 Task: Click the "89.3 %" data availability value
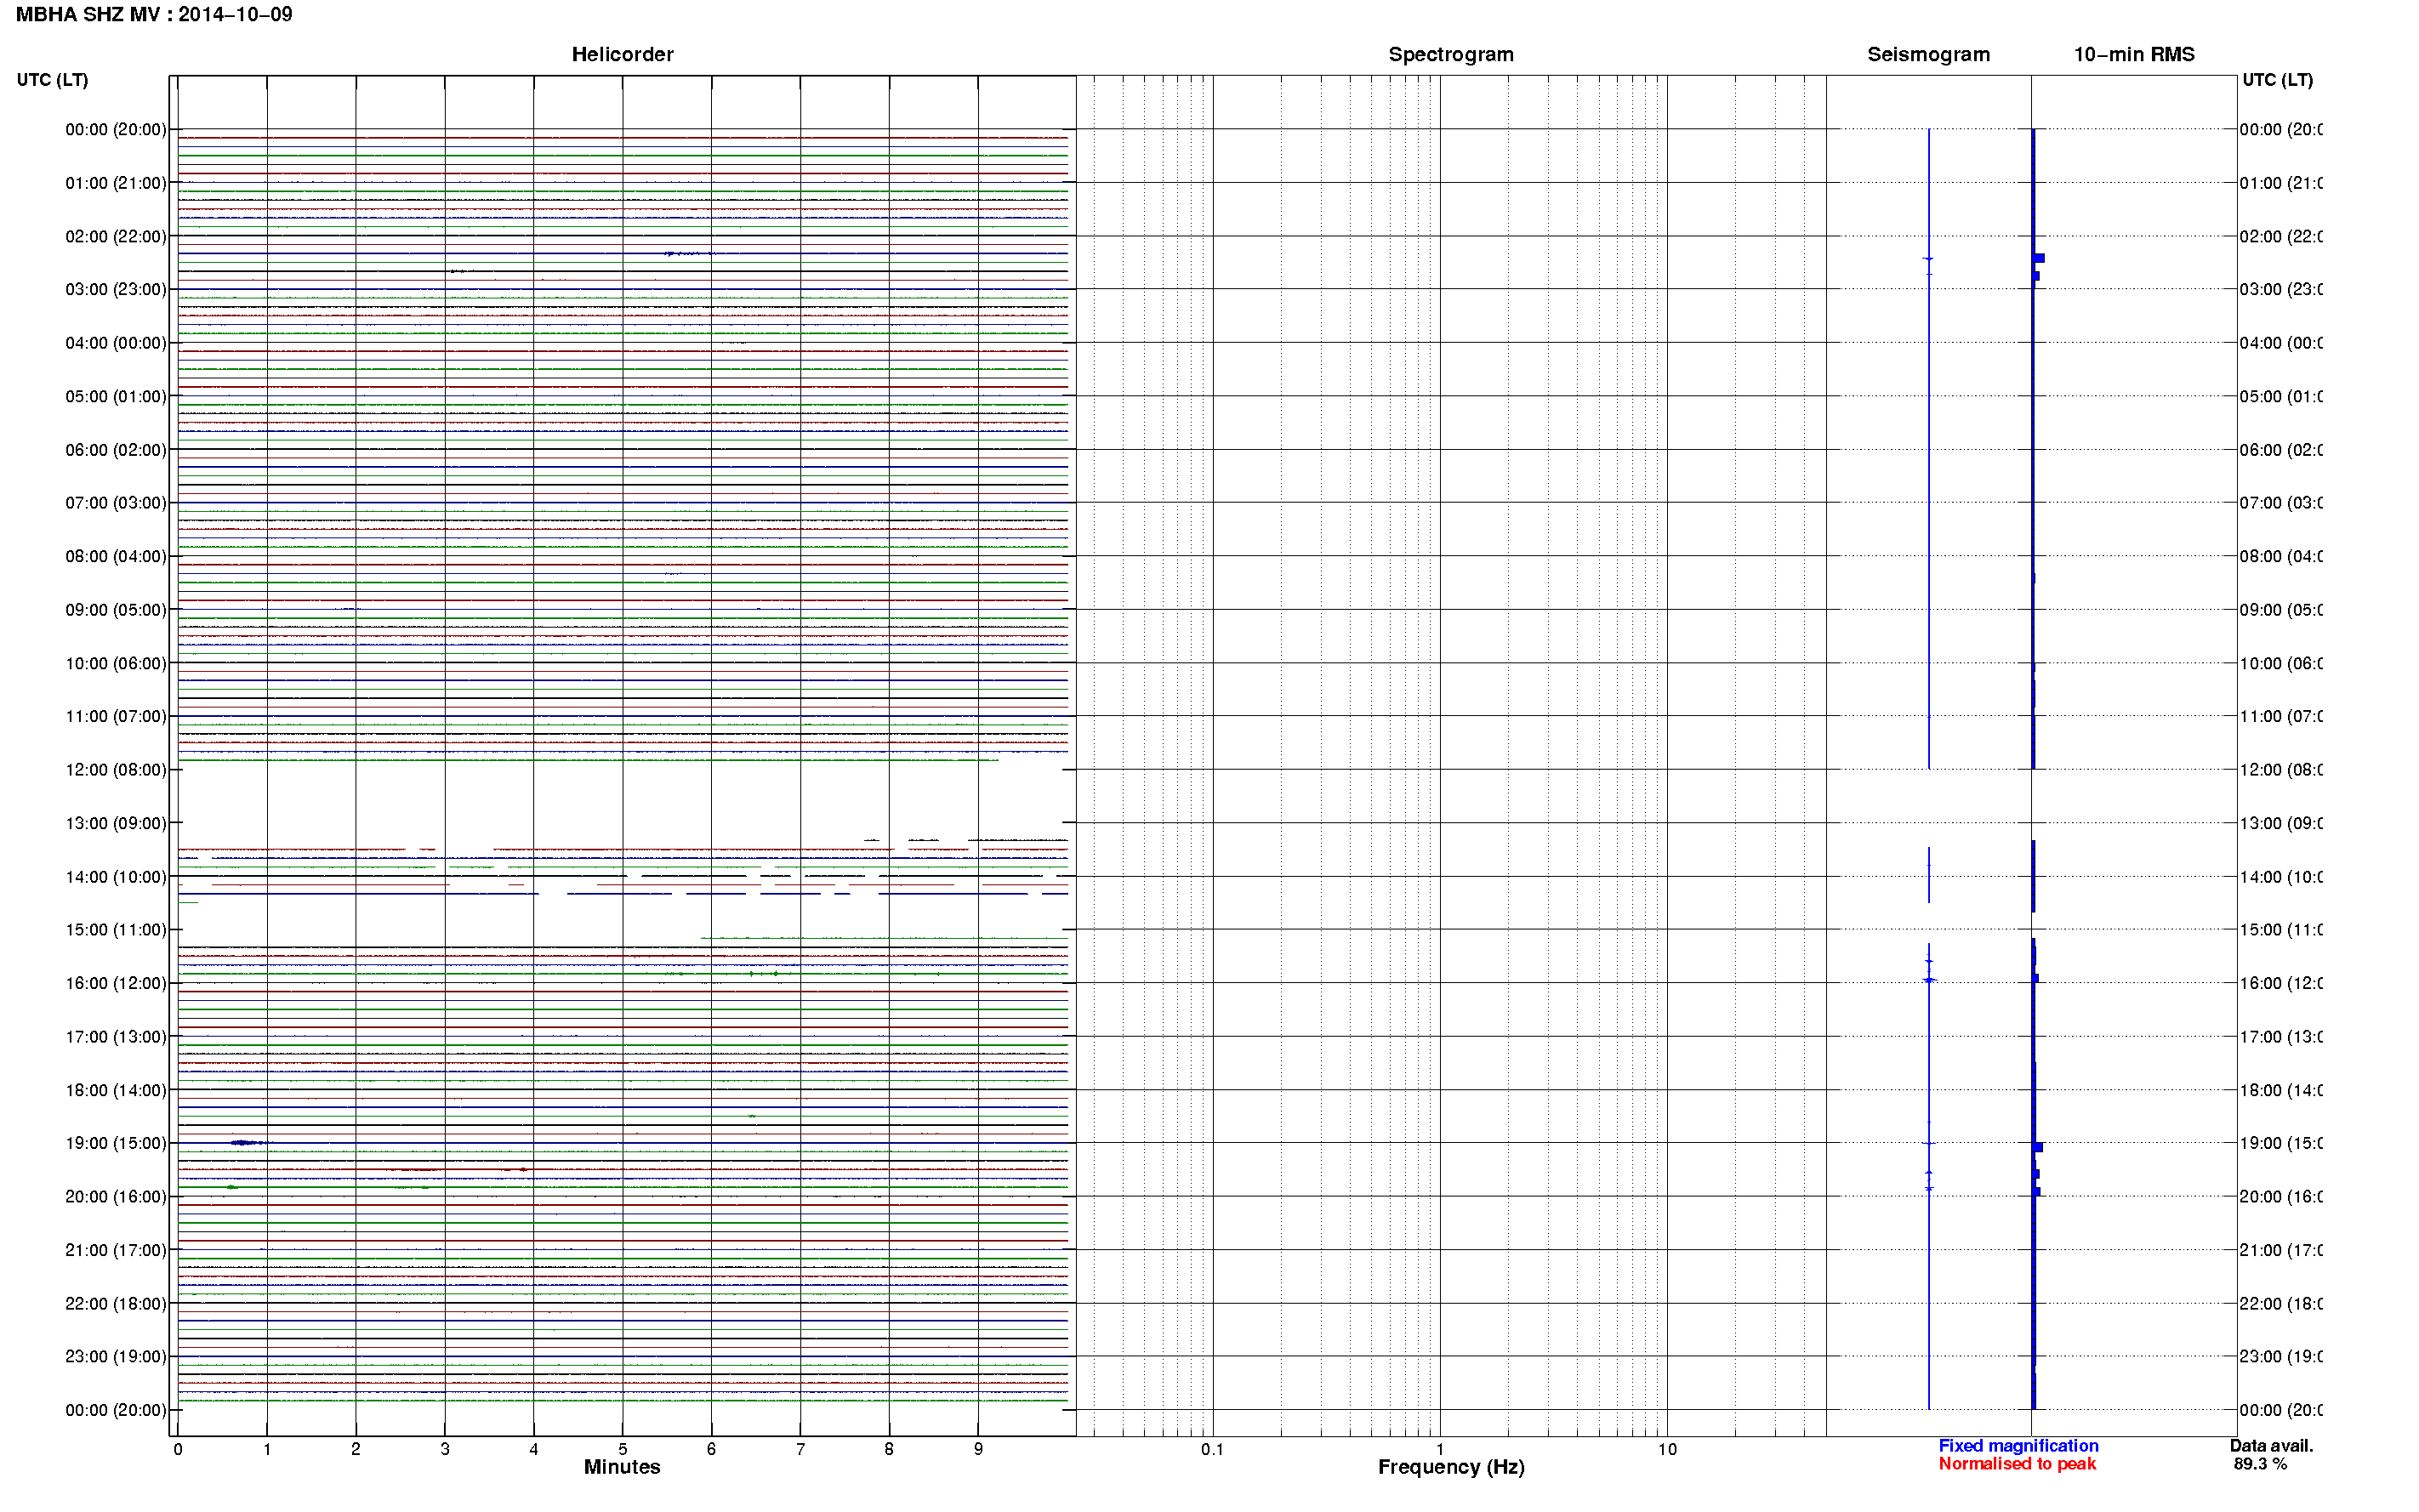pyautogui.click(x=2260, y=1464)
